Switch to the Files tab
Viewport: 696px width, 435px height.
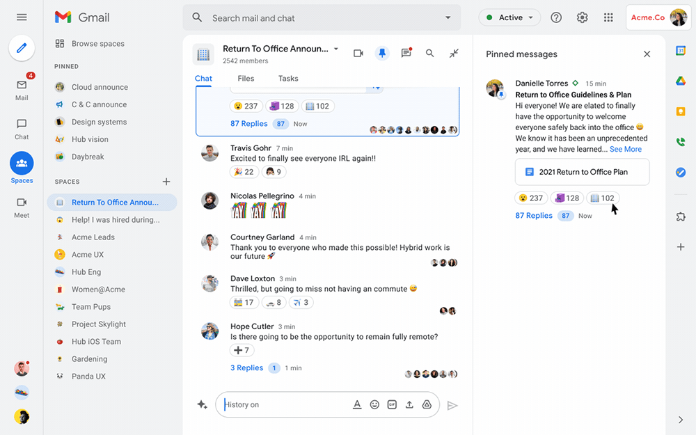tap(246, 78)
